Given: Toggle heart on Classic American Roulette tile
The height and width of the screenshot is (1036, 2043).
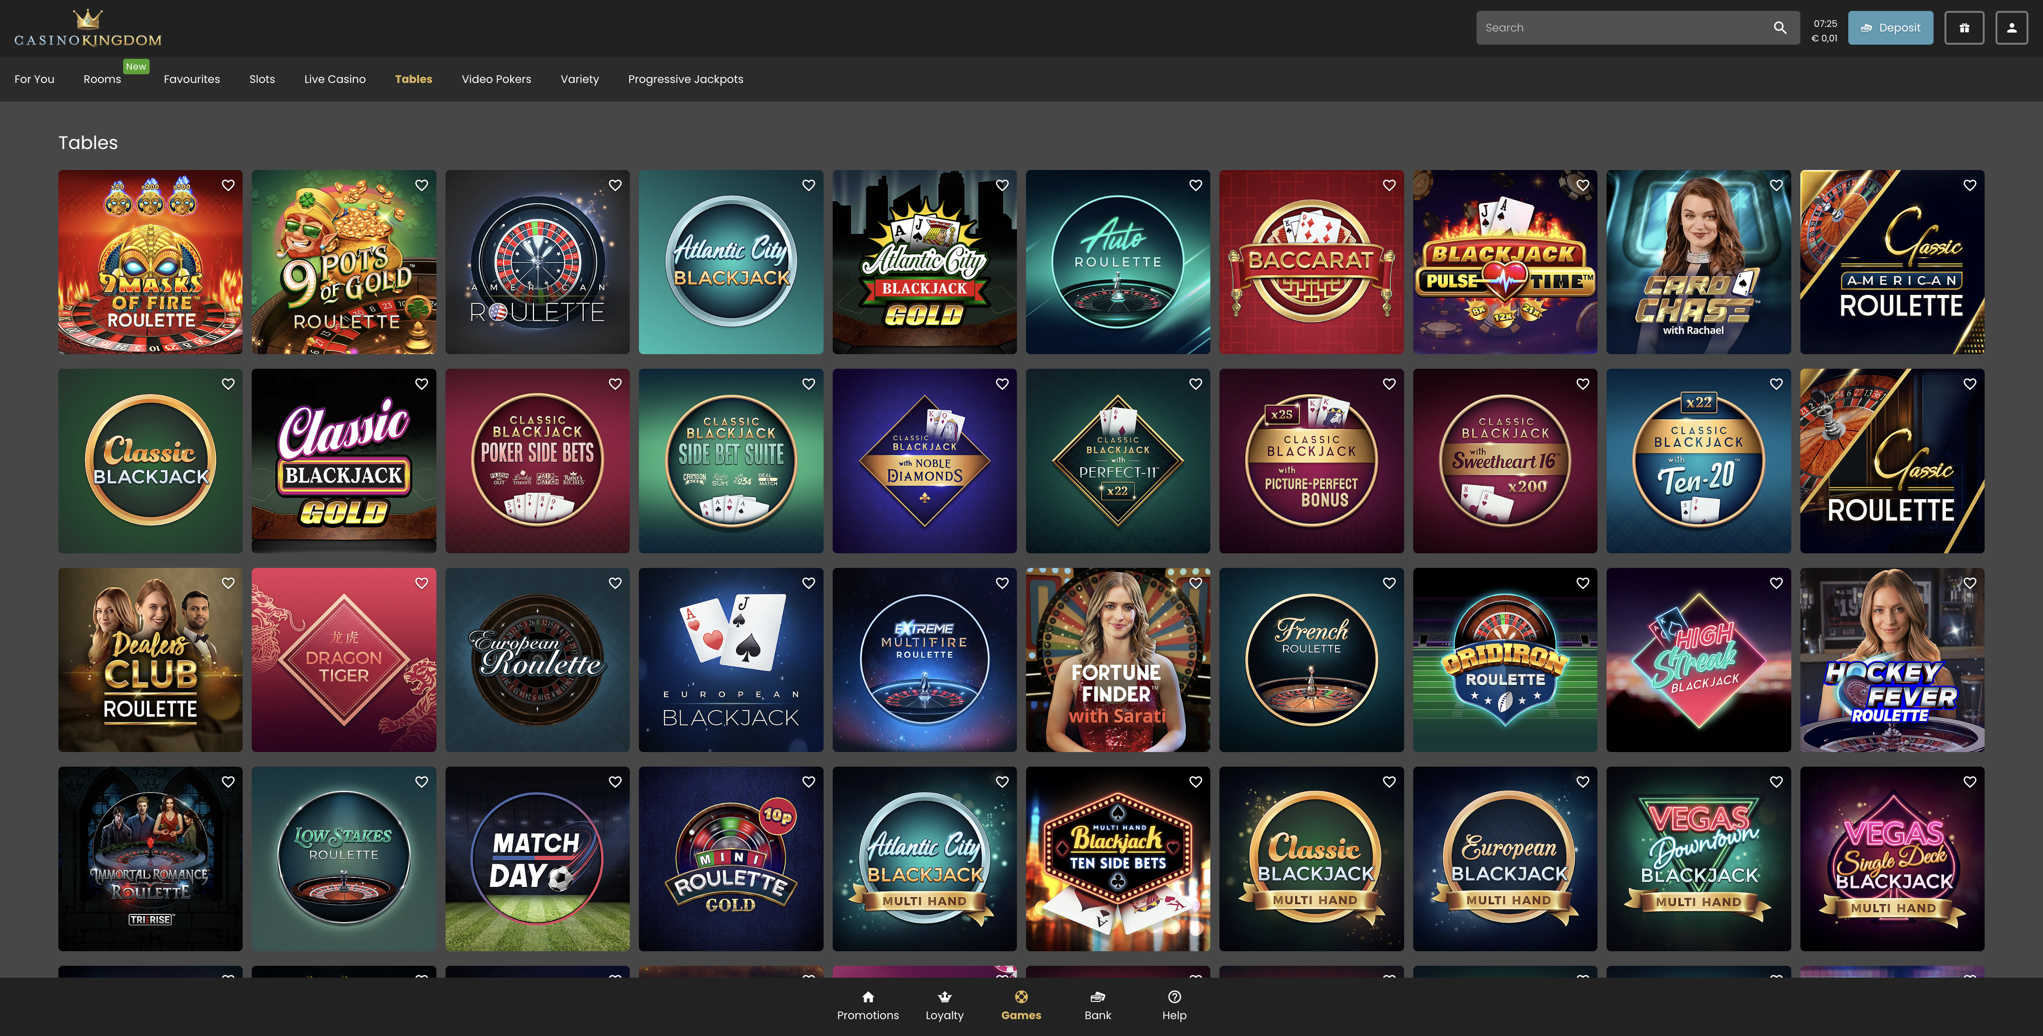Looking at the screenshot, I should (x=1970, y=185).
